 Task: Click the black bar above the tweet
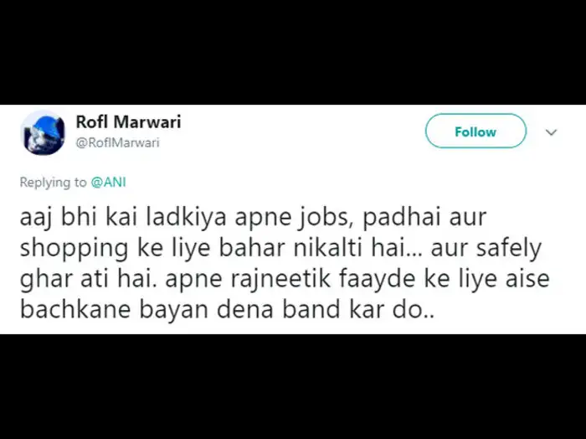tap(293, 52)
